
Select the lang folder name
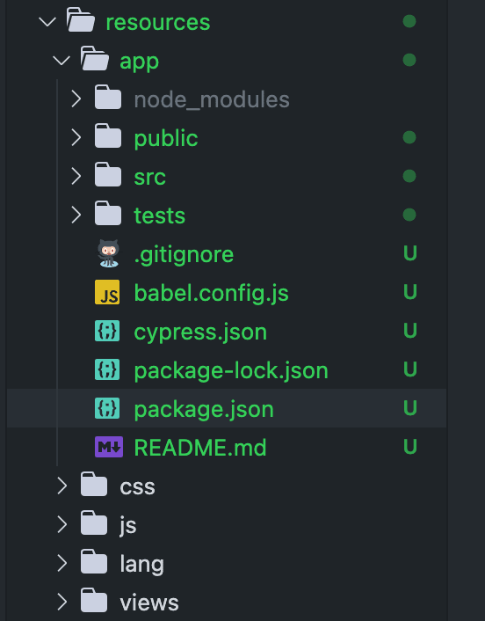coord(141,565)
